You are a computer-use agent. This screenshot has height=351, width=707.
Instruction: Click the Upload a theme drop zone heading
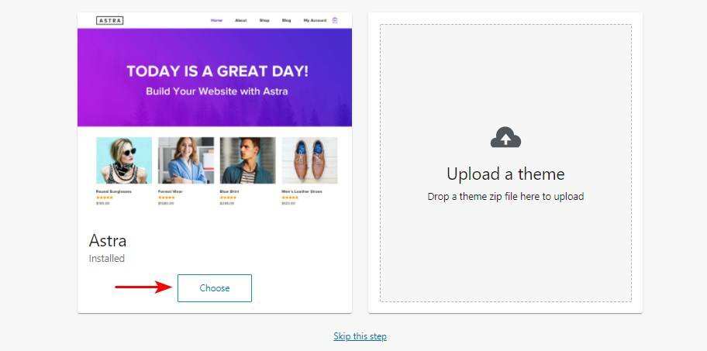pyautogui.click(x=505, y=174)
